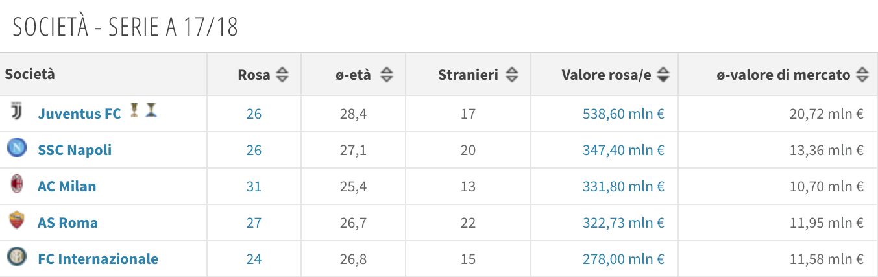Open the SSC Napoli club link
This screenshot has height=277, width=878.
(75, 150)
